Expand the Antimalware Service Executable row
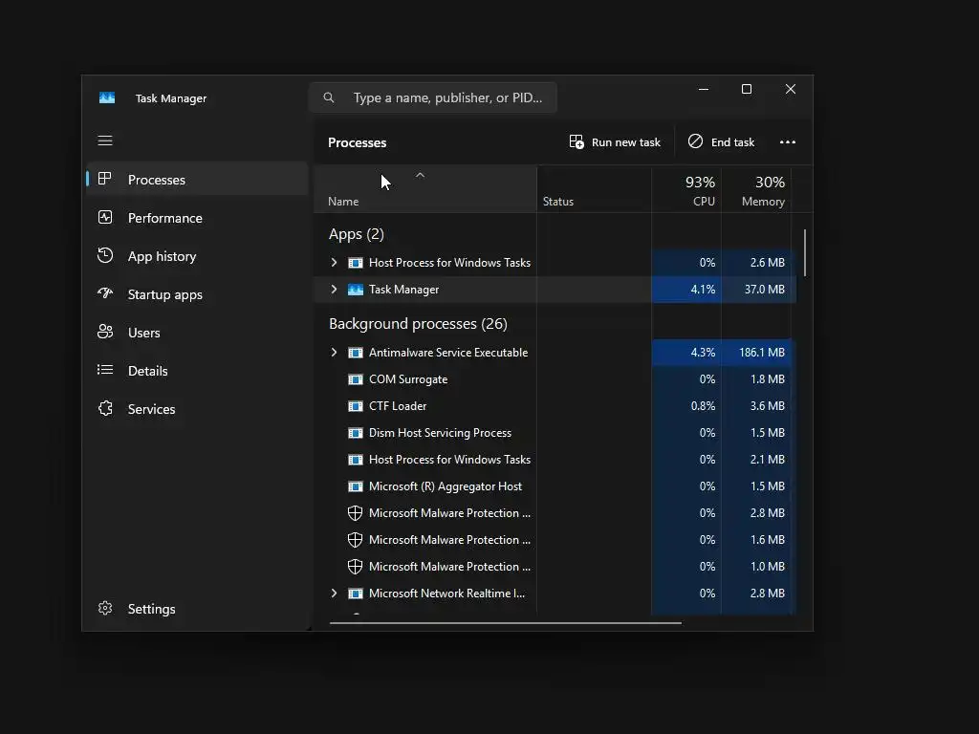Image resolution: width=979 pixels, height=734 pixels. 334,353
